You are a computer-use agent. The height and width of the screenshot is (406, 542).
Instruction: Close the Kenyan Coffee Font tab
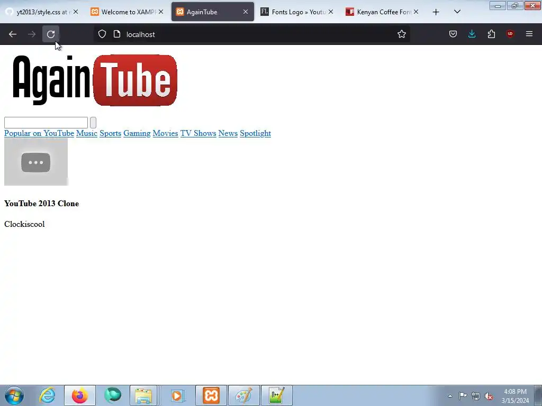click(x=416, y=12)
